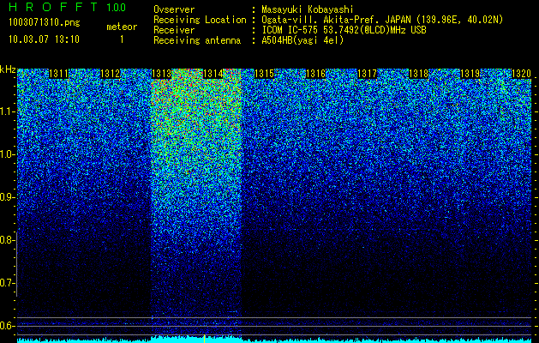
Task: Click the 1318 time marker
Action: click(x=419, y=74)
